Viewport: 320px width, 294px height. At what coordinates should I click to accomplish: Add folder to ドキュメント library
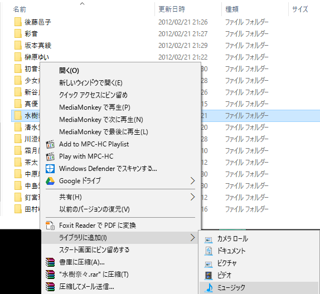tap(259, 251)
